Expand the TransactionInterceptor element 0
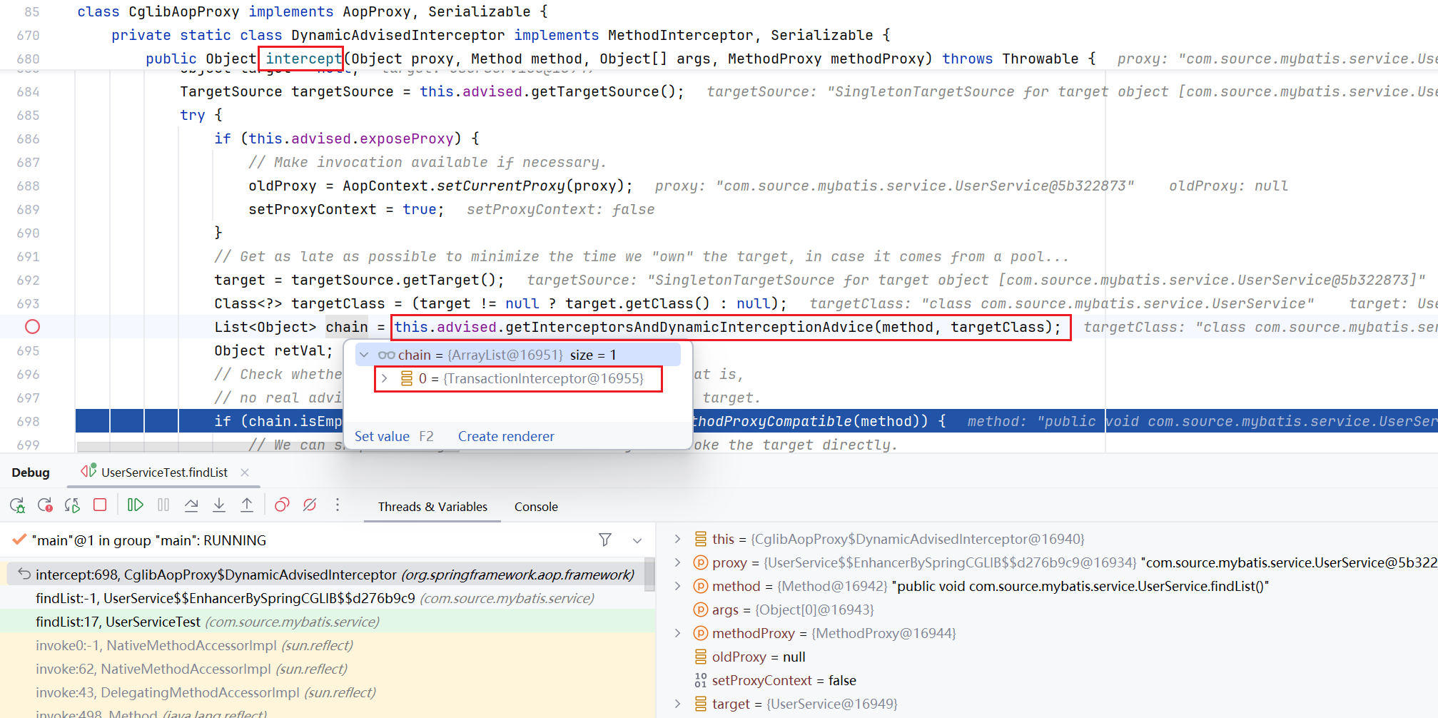 click(x=384, y=378)
